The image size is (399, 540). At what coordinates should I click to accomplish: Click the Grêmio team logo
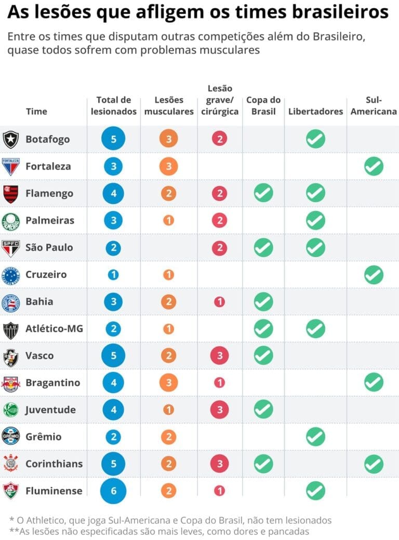click(x=10, y=437)
